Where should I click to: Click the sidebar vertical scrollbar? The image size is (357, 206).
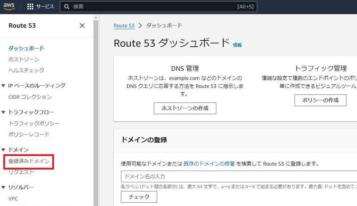pos(96,112)
